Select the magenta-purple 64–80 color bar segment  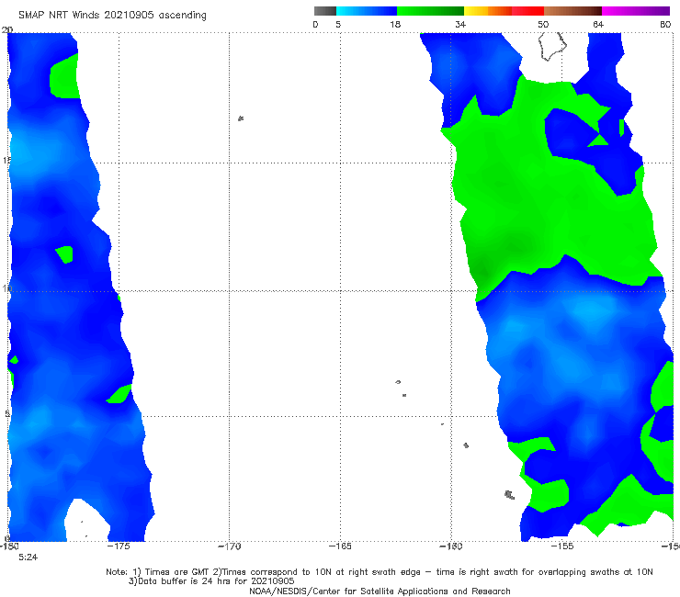[x=636, y=11]
